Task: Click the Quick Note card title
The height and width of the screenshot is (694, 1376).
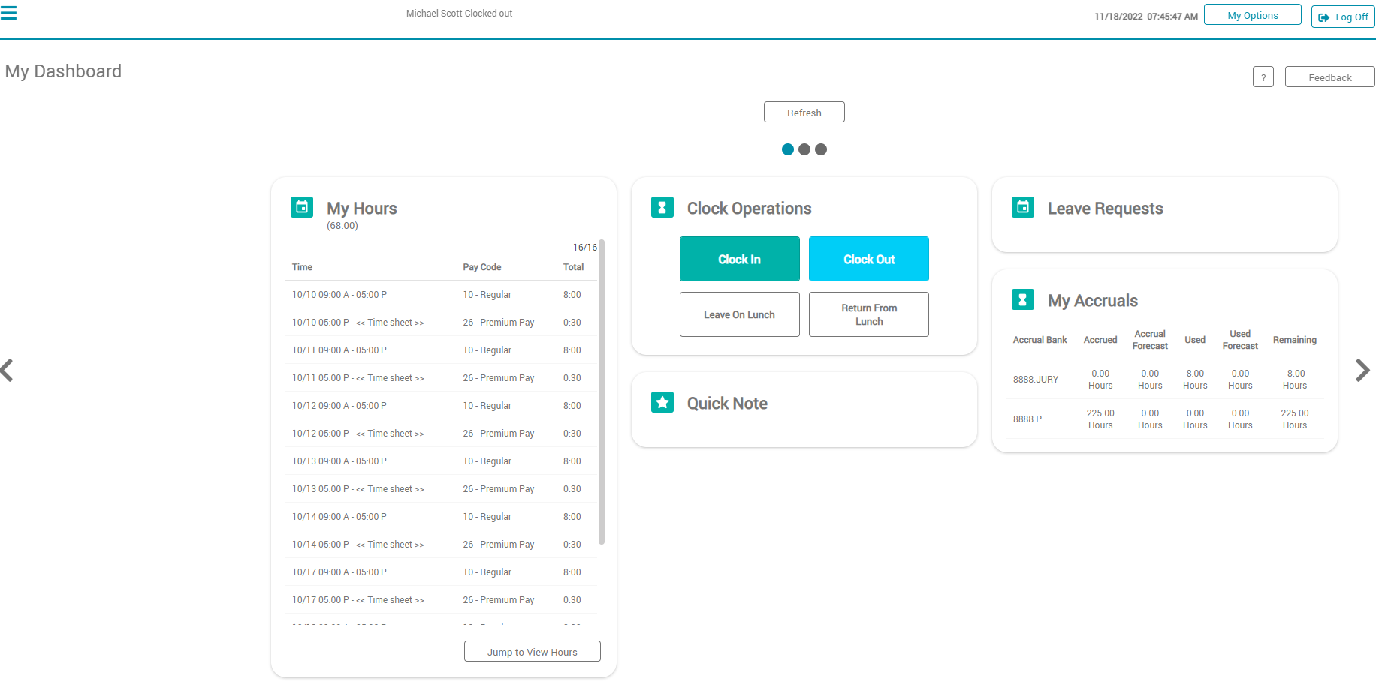Action: (727, 404)
